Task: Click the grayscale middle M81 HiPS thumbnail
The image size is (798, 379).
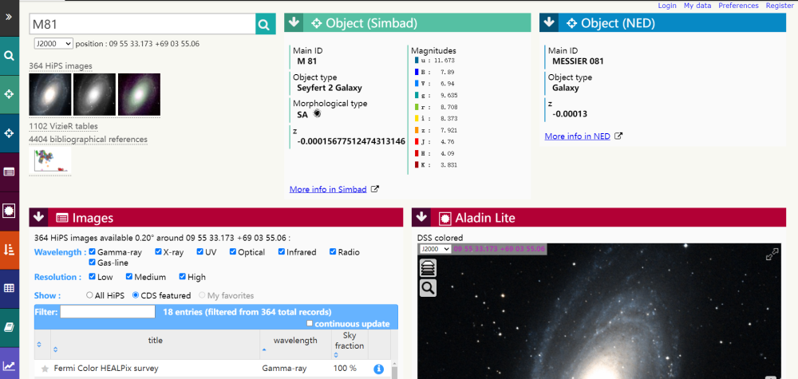Action: [x=94, y=94]
